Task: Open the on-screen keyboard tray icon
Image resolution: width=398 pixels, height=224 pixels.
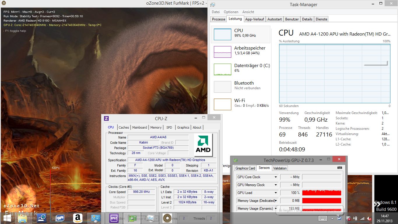Action: (323, 218)
